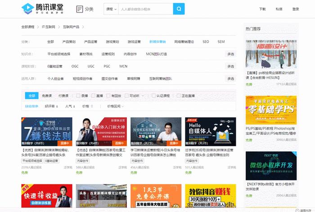Click the 0基础运营 tag under the first course
315x212 pixels.
pos(51,161)
